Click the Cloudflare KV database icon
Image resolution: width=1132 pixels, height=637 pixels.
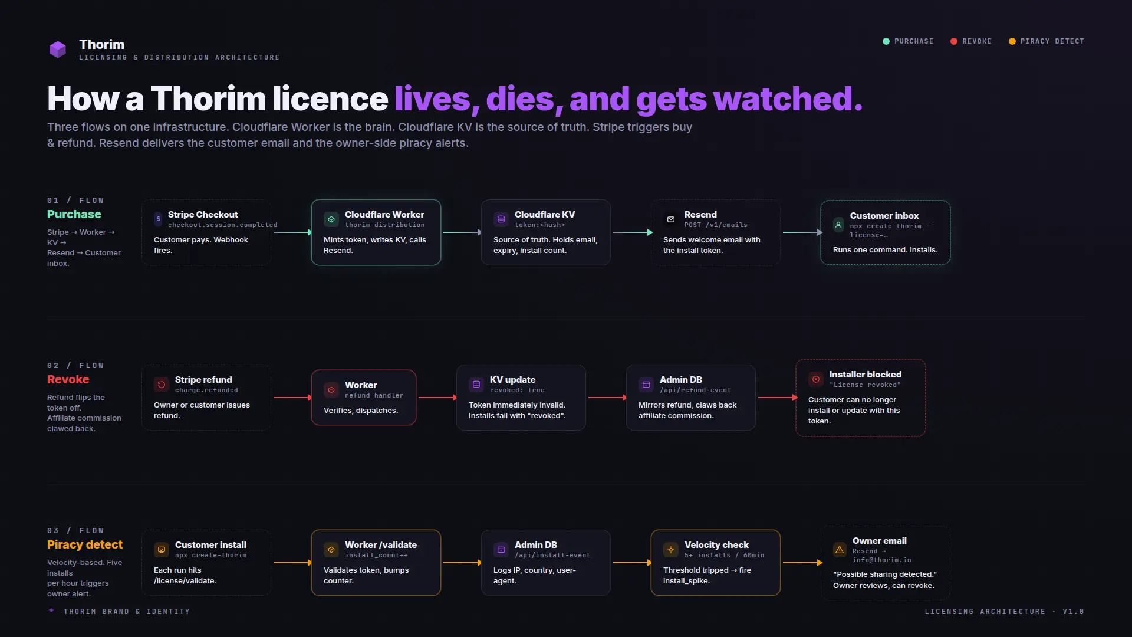pos(501,219)
